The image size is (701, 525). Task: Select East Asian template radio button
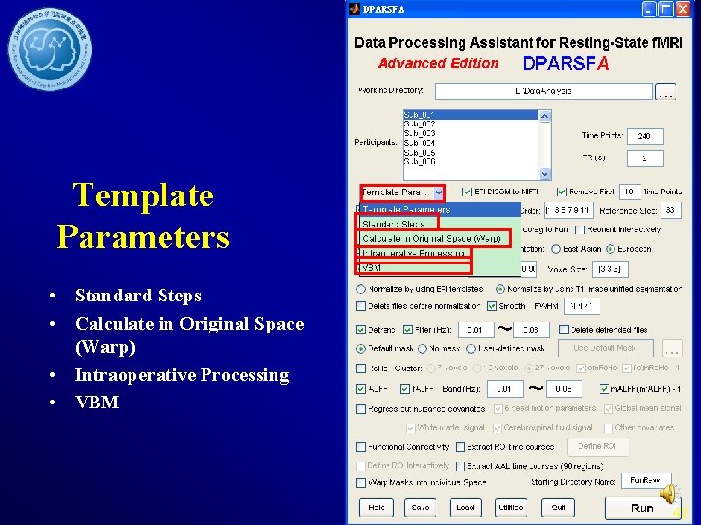(x=556, y=249)
